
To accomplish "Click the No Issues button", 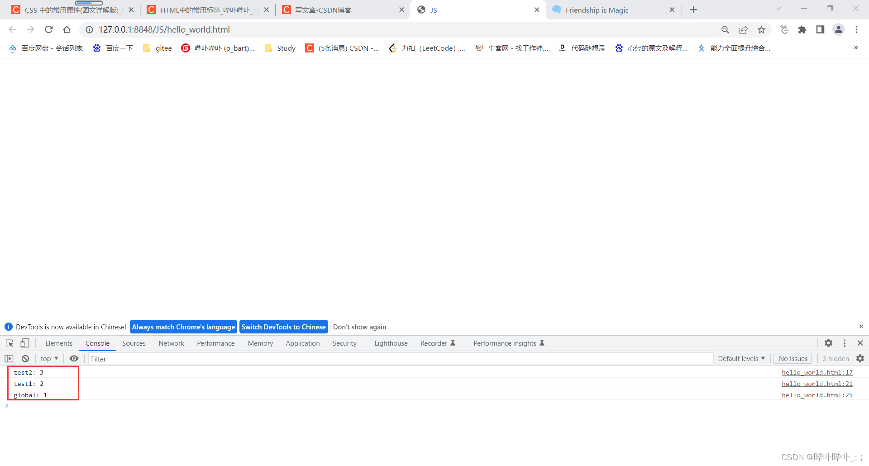I will (793, 358).
